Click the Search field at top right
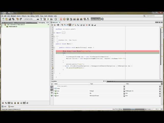Image resolution: width=164 pixels, height=123 pixels. pyautogui.click(x=153, y=16)
